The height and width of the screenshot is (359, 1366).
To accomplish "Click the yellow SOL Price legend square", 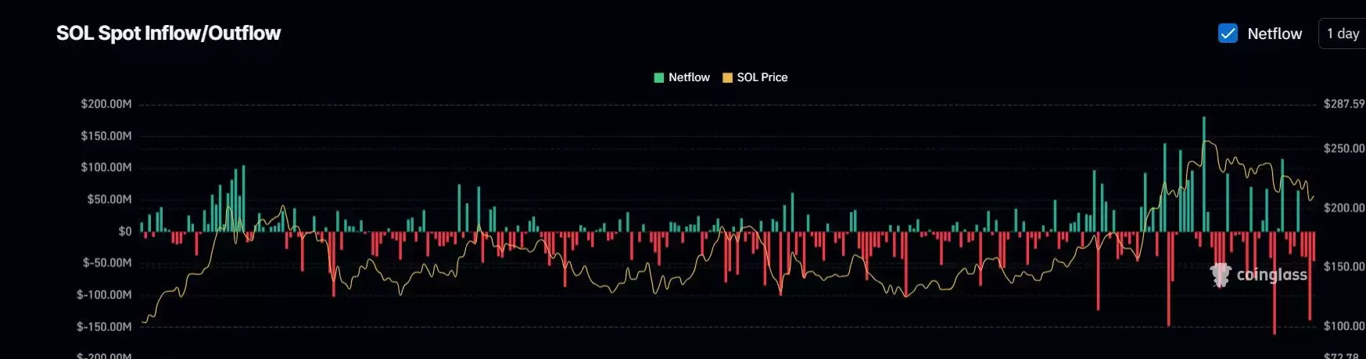I will pyautogui.click(x=727, y=77).
